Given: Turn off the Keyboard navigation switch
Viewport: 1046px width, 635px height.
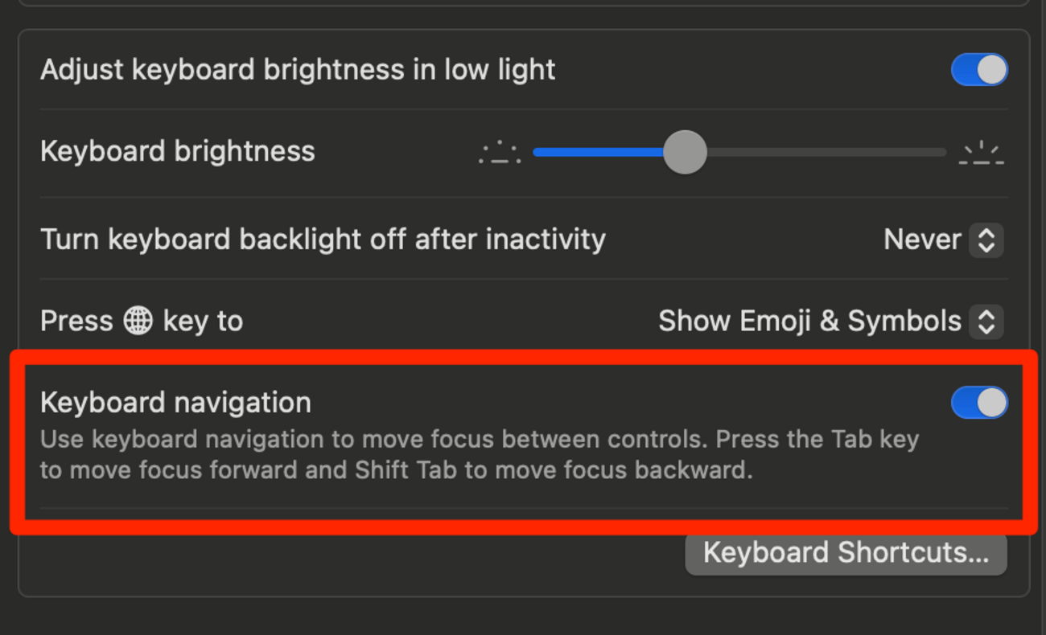Looking at the screenshot, I should pos(978,403).
